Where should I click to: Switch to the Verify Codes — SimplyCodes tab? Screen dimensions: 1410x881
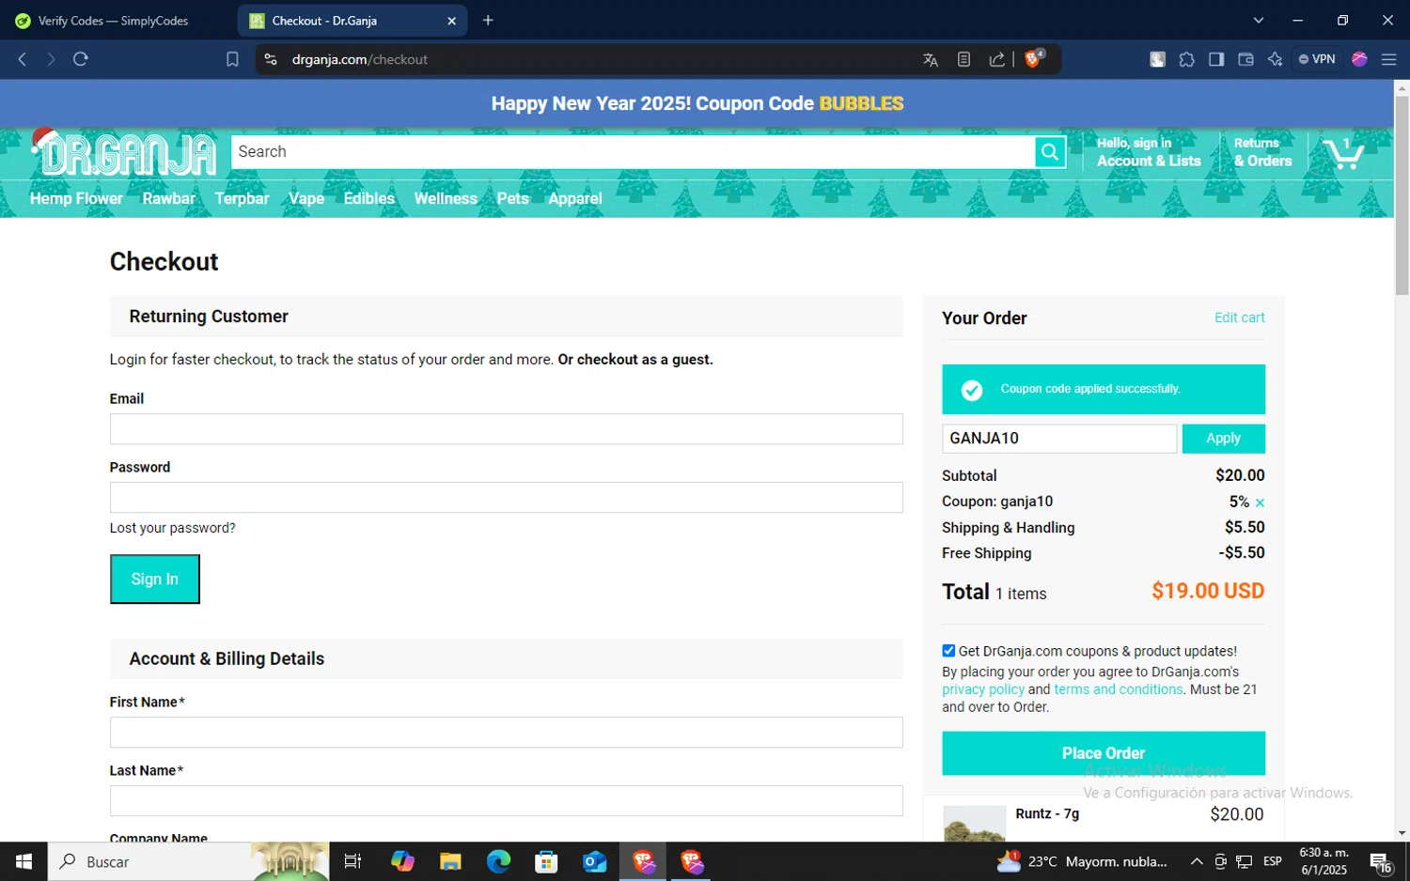coord(113,21)
